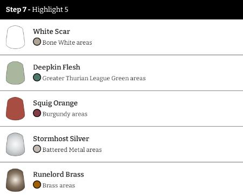The height and width of the screenshot is (195, 243).
Task: Select the Battered Metal color circle
Action: (37, 149)
